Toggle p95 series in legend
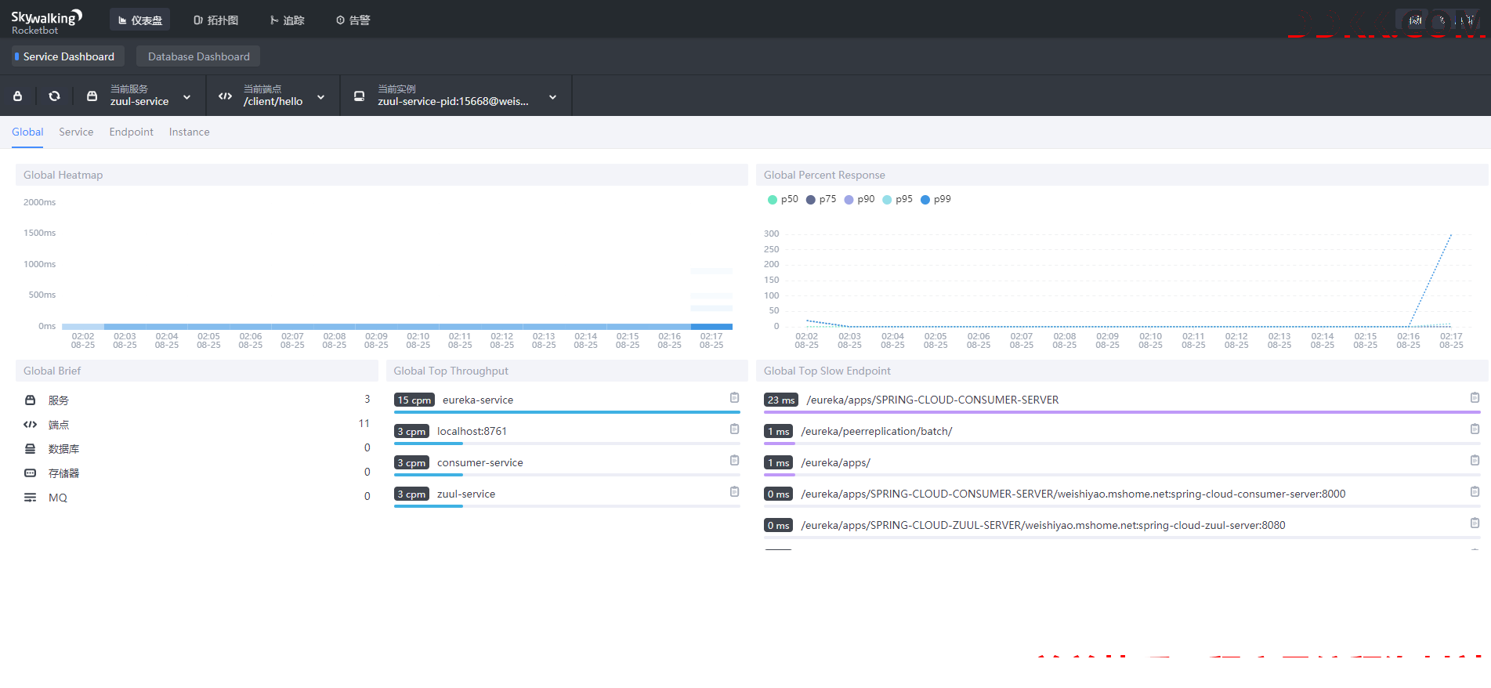This screenshot has height=688, width=1491. 897,199
